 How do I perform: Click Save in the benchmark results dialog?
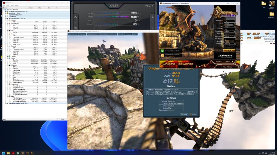click(x=184, y=115)
